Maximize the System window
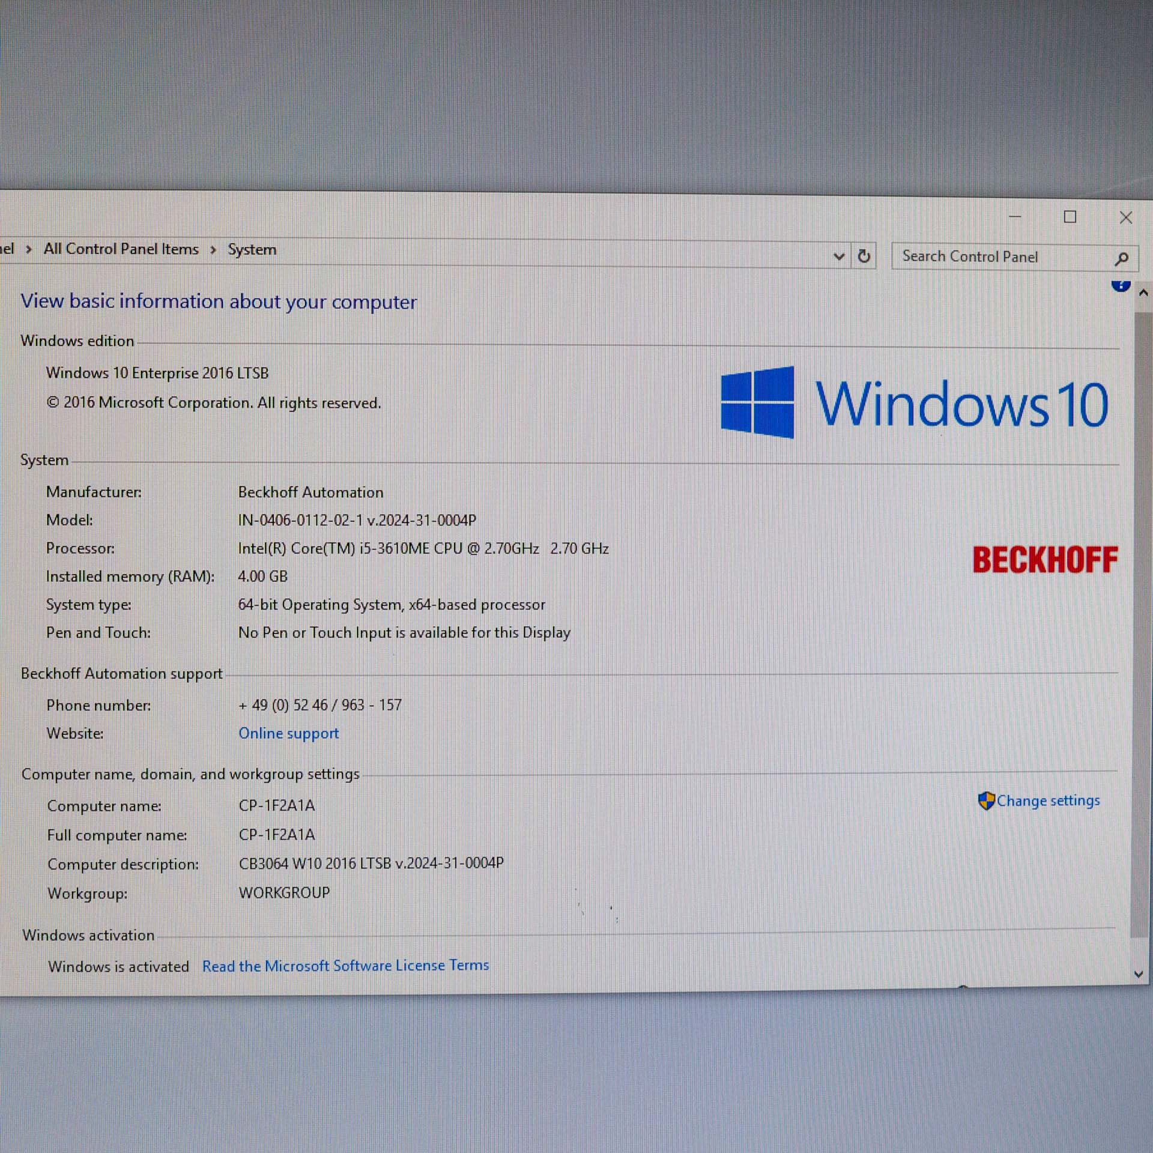 [x=1070, y=217]
